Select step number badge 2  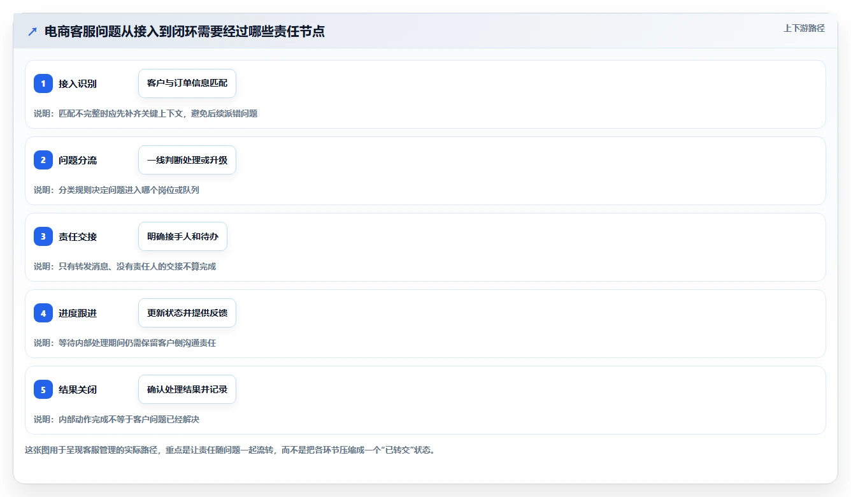43,160
